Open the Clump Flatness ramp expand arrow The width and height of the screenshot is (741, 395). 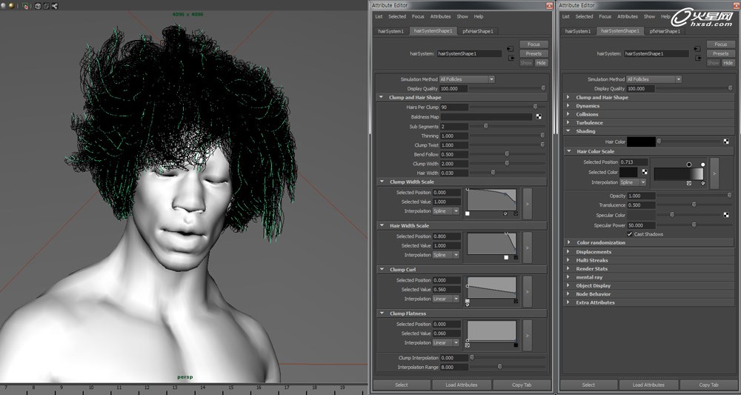(527, 333)
